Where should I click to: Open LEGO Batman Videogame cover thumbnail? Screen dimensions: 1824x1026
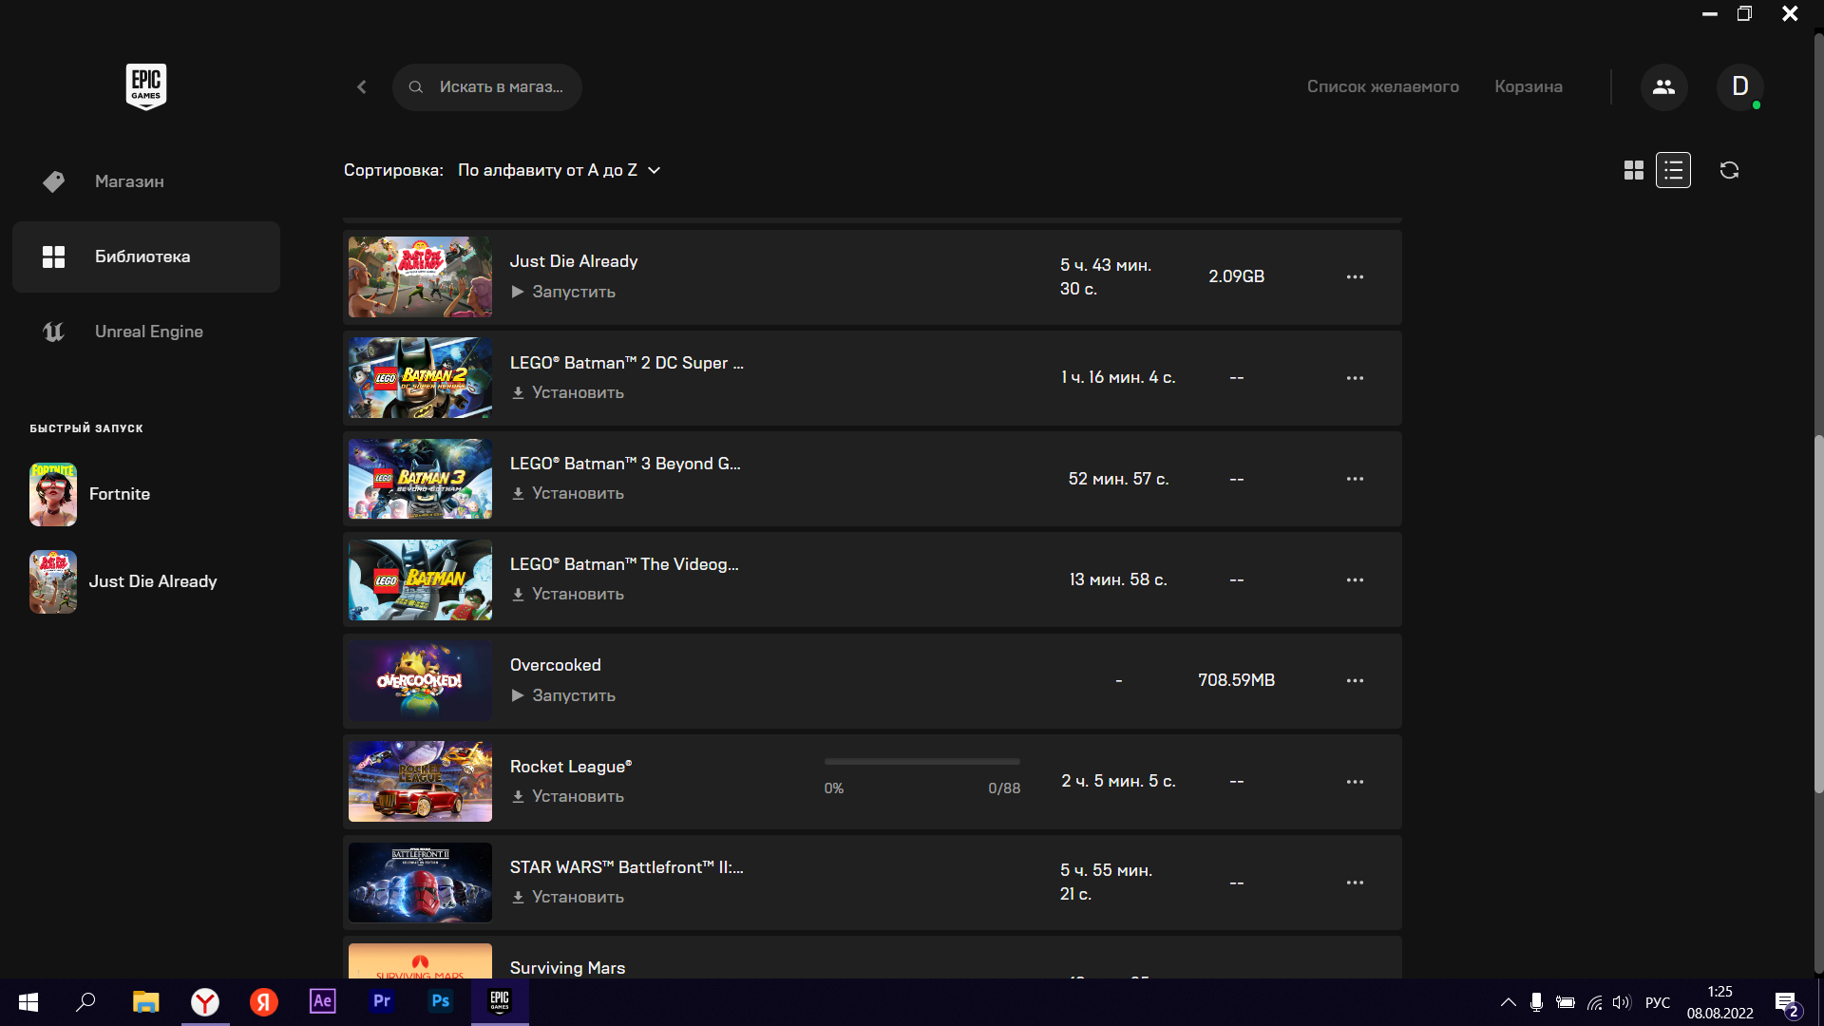click(420, 579)
